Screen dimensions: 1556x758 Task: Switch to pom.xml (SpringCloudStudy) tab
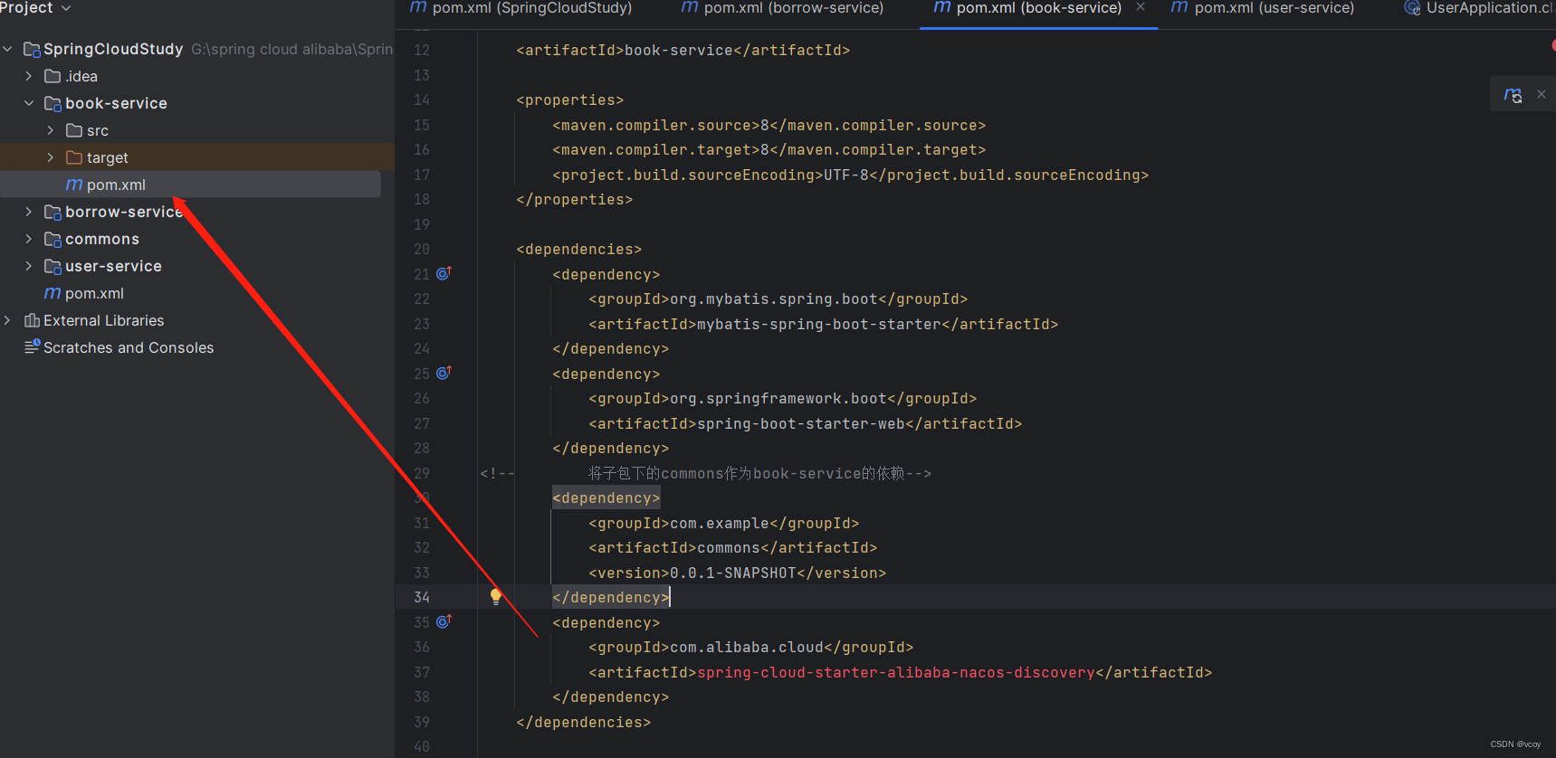tap(521, 8)
